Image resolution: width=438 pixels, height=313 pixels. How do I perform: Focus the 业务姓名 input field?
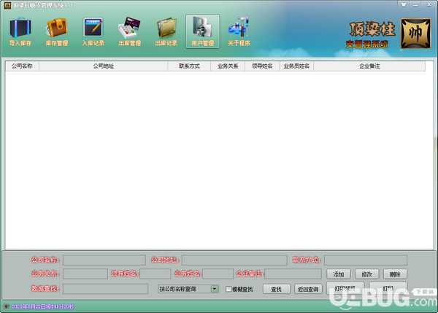[218, 274]
